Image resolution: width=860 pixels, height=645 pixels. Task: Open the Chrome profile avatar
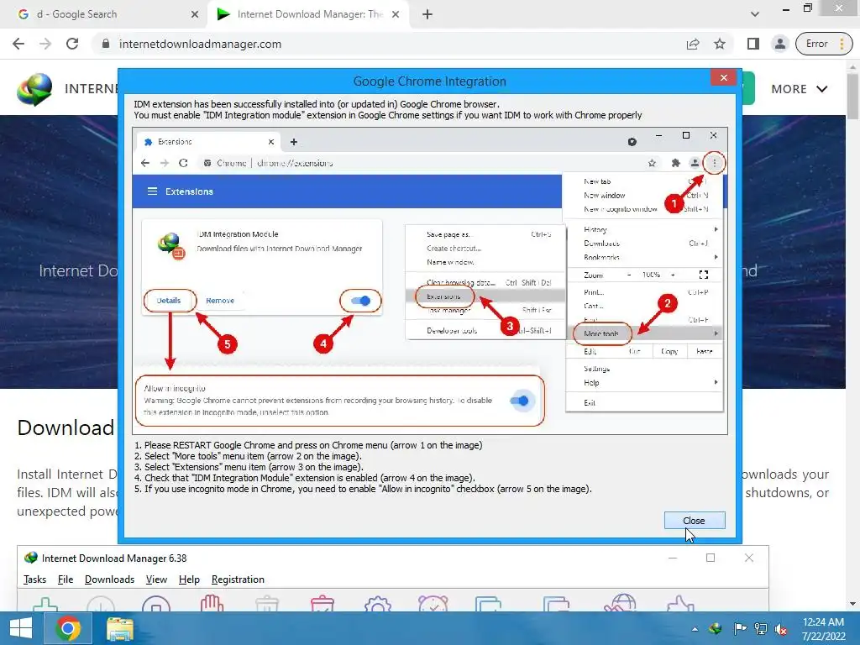[x=779, y=44]
